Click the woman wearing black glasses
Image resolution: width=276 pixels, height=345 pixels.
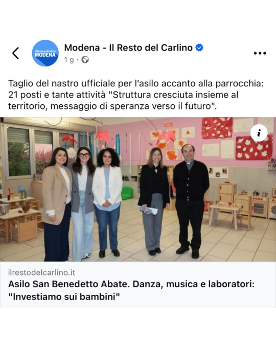(x=83, y=202)
